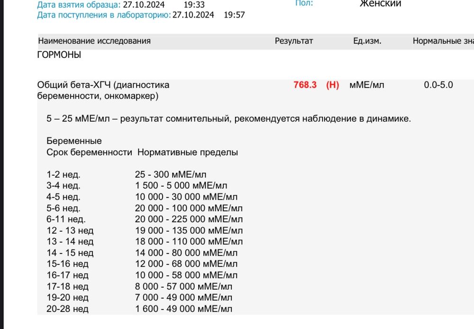Screen dimensions: 474x329
Task: Select the '1-2 нед.' gestation row
Action: tap(64, 174)
